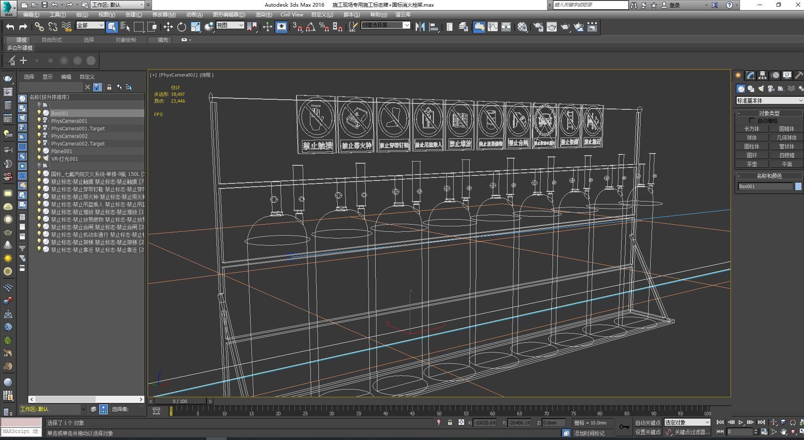Screen dimensions: 804x440
Task: Toggle 3D Snaps on the toolbar
Action: pos(297,27)
